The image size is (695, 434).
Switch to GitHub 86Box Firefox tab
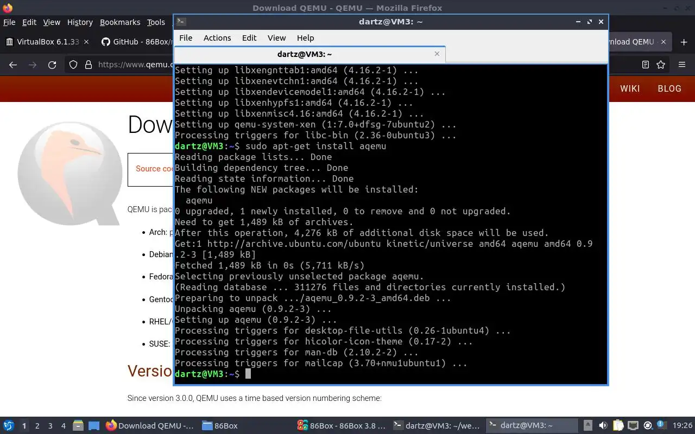[x=136, y=42]
